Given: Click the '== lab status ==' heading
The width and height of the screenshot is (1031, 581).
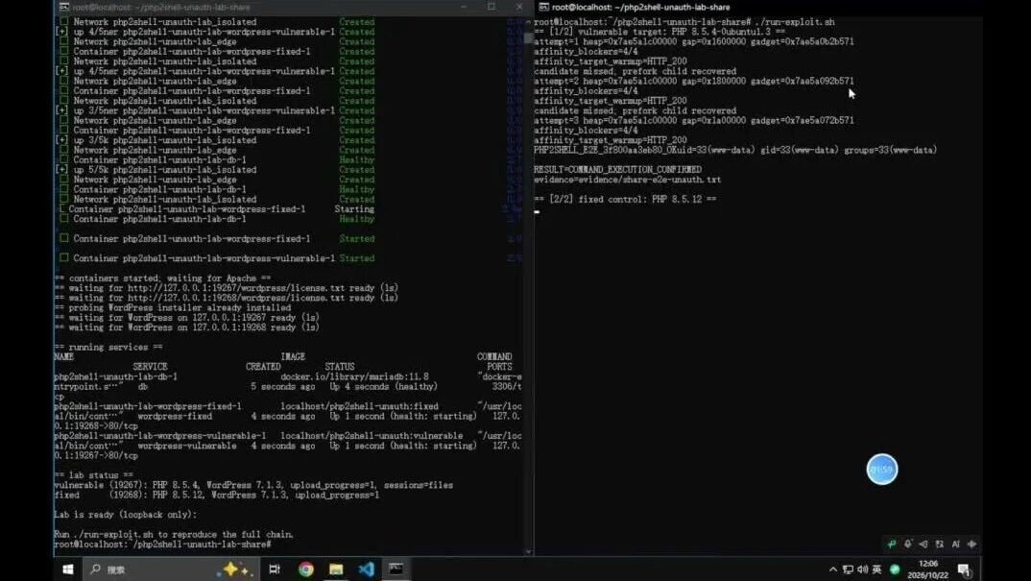Looking at the screenshot, I should coord(93,475).
